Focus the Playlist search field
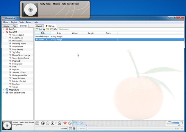Image resolution: width=186 pixels, height=132 pixels. tap(121, 29)
